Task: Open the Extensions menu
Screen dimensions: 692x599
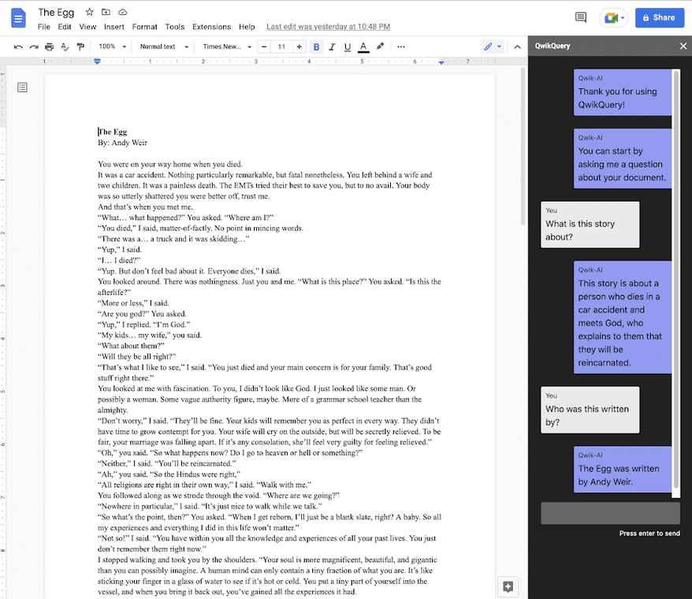Action: tap(211, 26)
